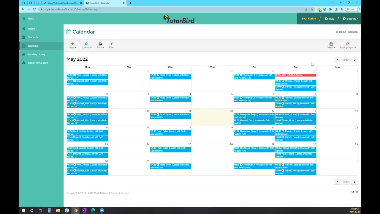Open Slack from the taskbar
The width and height of the screenshot is (380, 214).
point(67,210)
